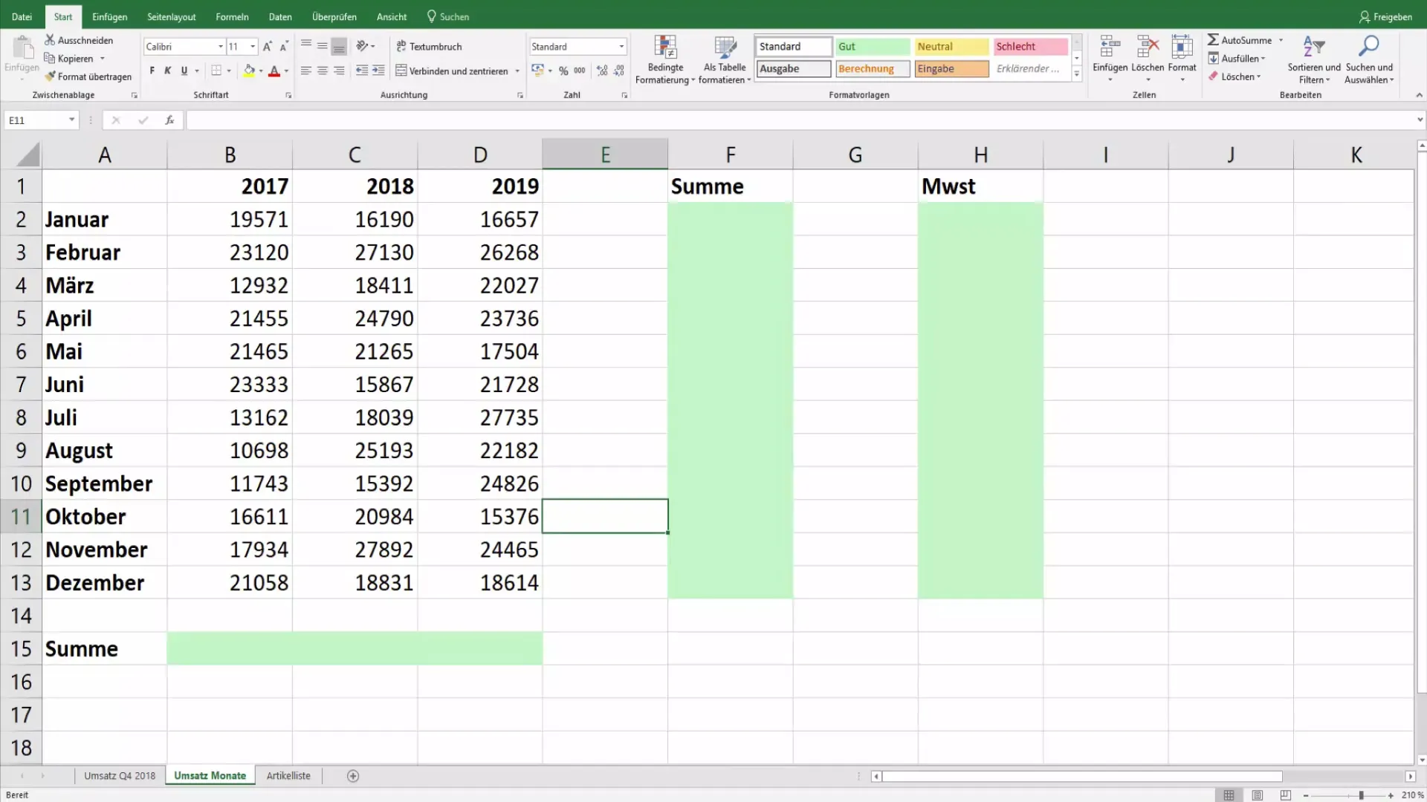The image size is (1427, 802).
Task: Click the increase indent icon
Action: (378, 71)
